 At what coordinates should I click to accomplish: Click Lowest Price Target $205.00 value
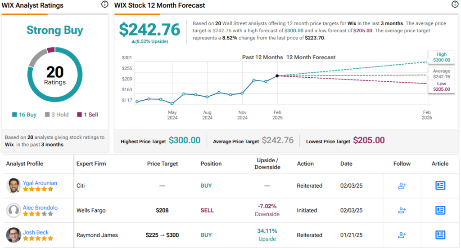tap(369, 140)
